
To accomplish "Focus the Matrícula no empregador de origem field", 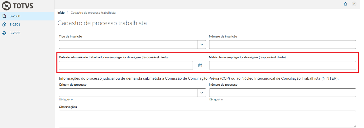I will click(282, 65).
